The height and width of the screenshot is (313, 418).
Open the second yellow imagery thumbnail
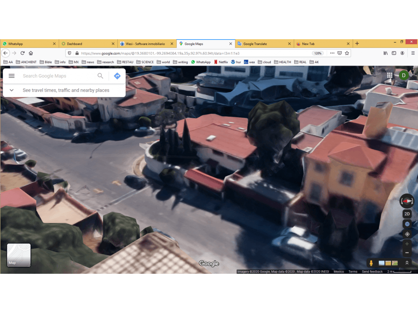(388, 263)
